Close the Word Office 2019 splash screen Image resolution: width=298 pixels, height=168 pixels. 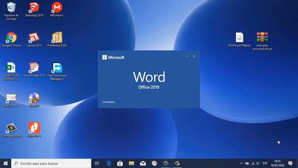(194, 56)
